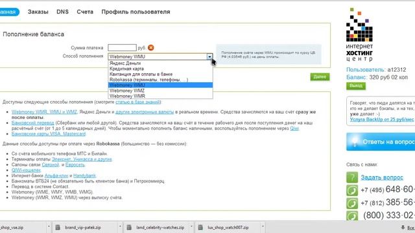Image resolution: width=415 pixels, height=233 pixels.
Task: Open Элекснет, Уникасса и другие link
Action: pyautogui.click(x=82, y=159)
